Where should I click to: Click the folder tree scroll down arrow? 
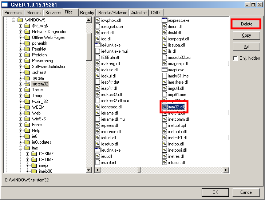pyautogui.click(x=89, y=170)
